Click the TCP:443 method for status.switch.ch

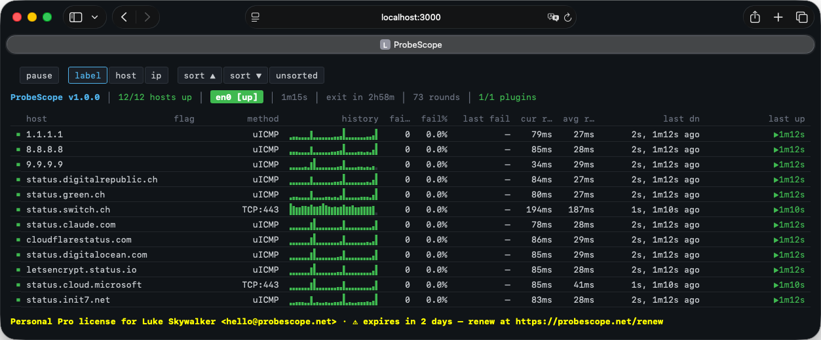[x=260, y=210]
